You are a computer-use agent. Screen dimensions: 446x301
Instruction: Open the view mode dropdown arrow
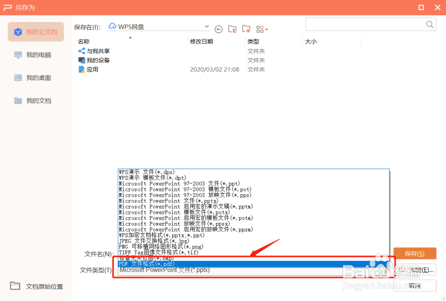coord(268,29)
